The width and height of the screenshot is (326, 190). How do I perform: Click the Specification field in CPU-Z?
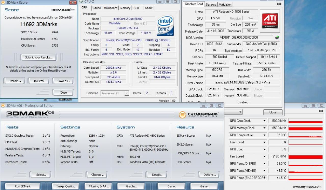138,40
